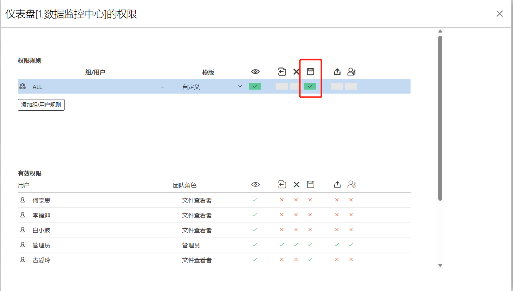Click the user icon beside 李福迎
This screenshot has height=291, width=513.
pyautogui.click(x=23, y=215)
